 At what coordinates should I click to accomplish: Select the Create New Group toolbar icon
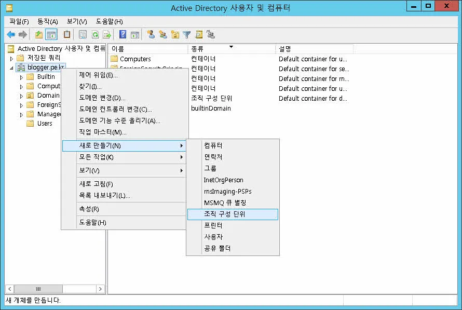(162, 34)
